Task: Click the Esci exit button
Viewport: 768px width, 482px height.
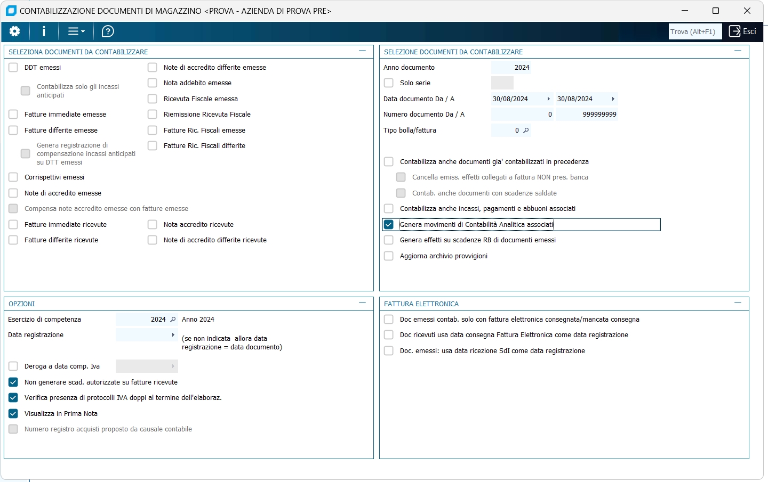Action: point(742,31)
